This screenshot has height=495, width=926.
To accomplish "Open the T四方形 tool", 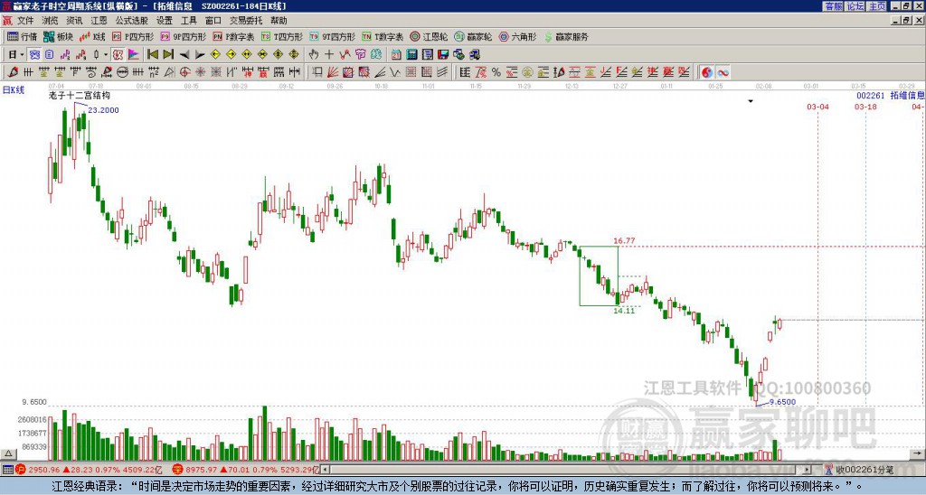I will 281,36.
